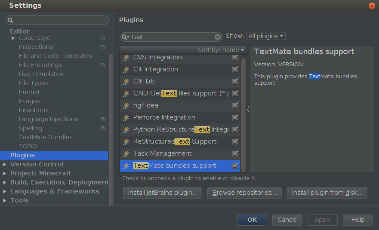Click the Git Integration plugin icon

126,70
